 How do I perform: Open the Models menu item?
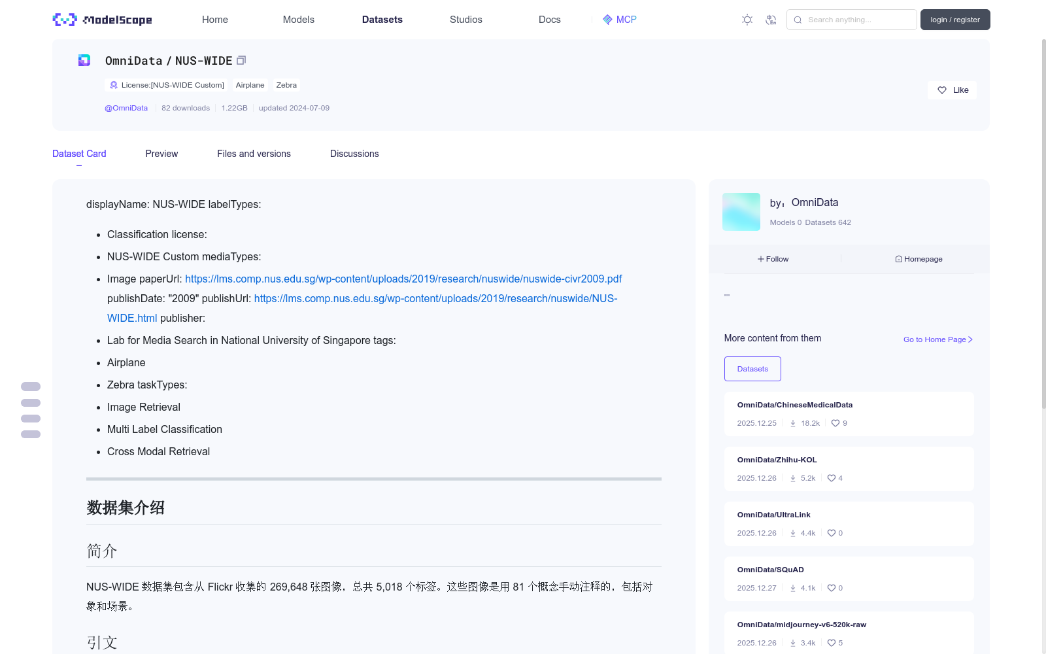(299, 20)
